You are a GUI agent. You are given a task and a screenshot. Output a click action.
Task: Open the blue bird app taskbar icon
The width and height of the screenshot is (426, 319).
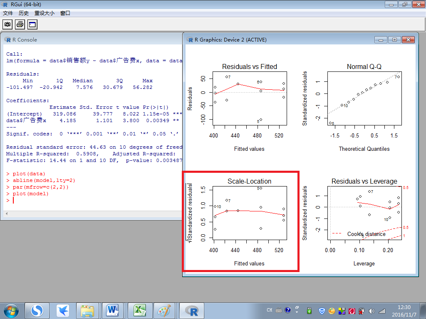tap(63, 311)
